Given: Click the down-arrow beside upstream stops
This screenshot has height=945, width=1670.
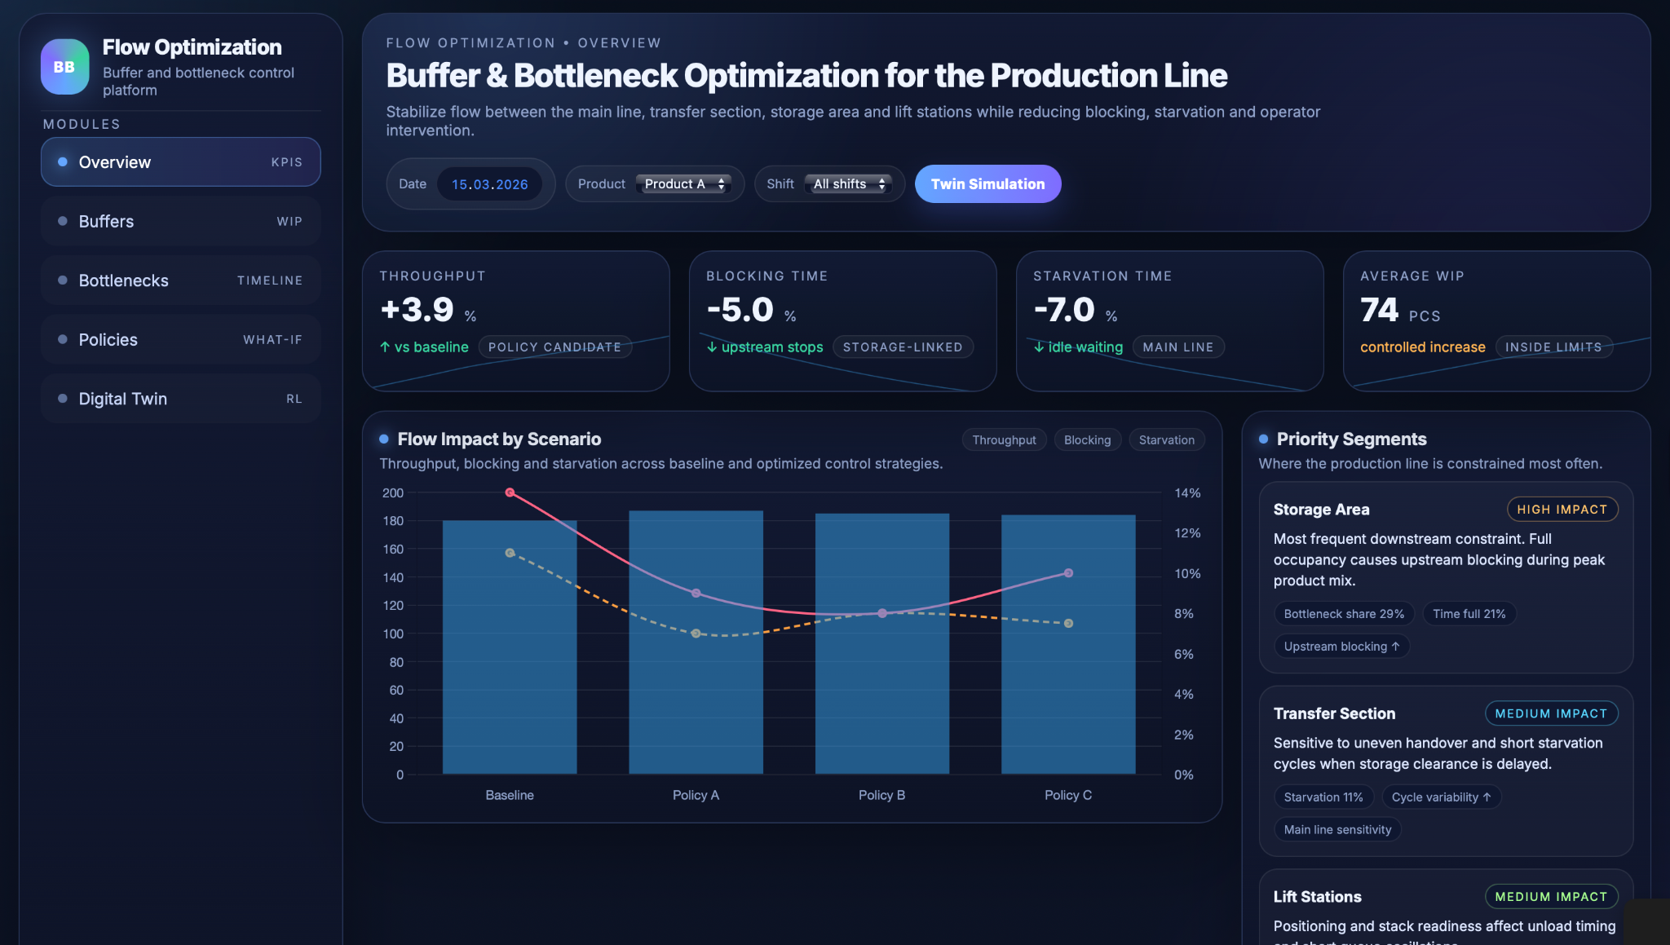Looking at the screenshot, I should pyautogui.click(x=712, y=347).
